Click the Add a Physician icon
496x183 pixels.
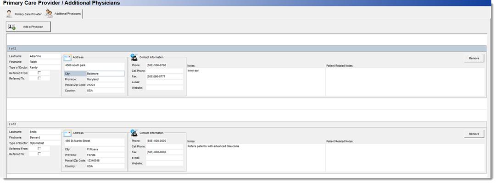(x=12, y=27)
